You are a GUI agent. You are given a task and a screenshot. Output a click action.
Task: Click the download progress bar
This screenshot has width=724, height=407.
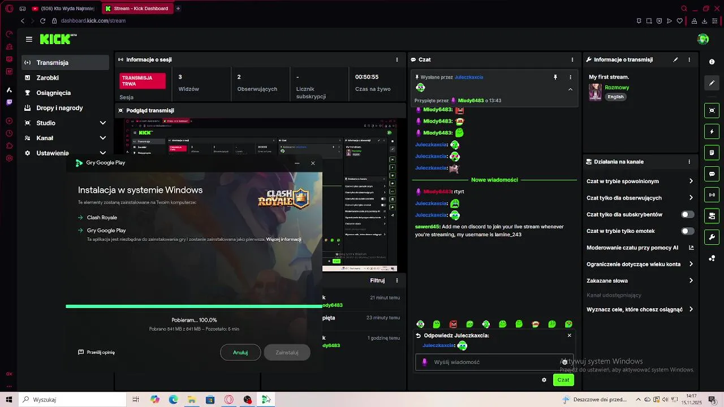click(x=194, y=306)
